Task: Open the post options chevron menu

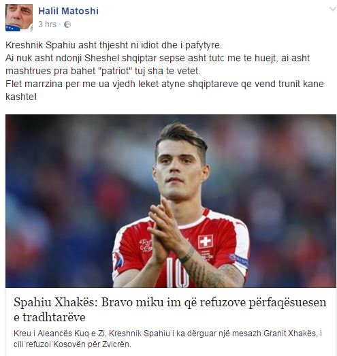Action: (x=333, y=9)
